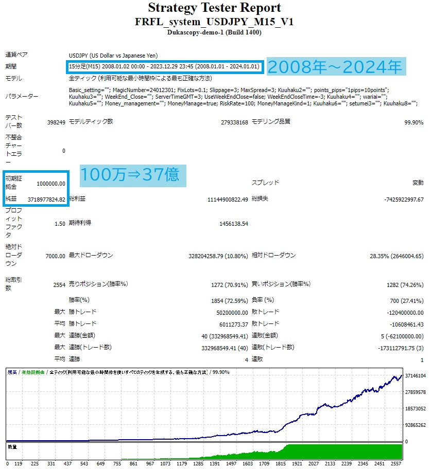The height and width of the screenshot is (469, 432).
Task: Select win rate 1854 (72.59%)
Action: (x=230, y=301)
